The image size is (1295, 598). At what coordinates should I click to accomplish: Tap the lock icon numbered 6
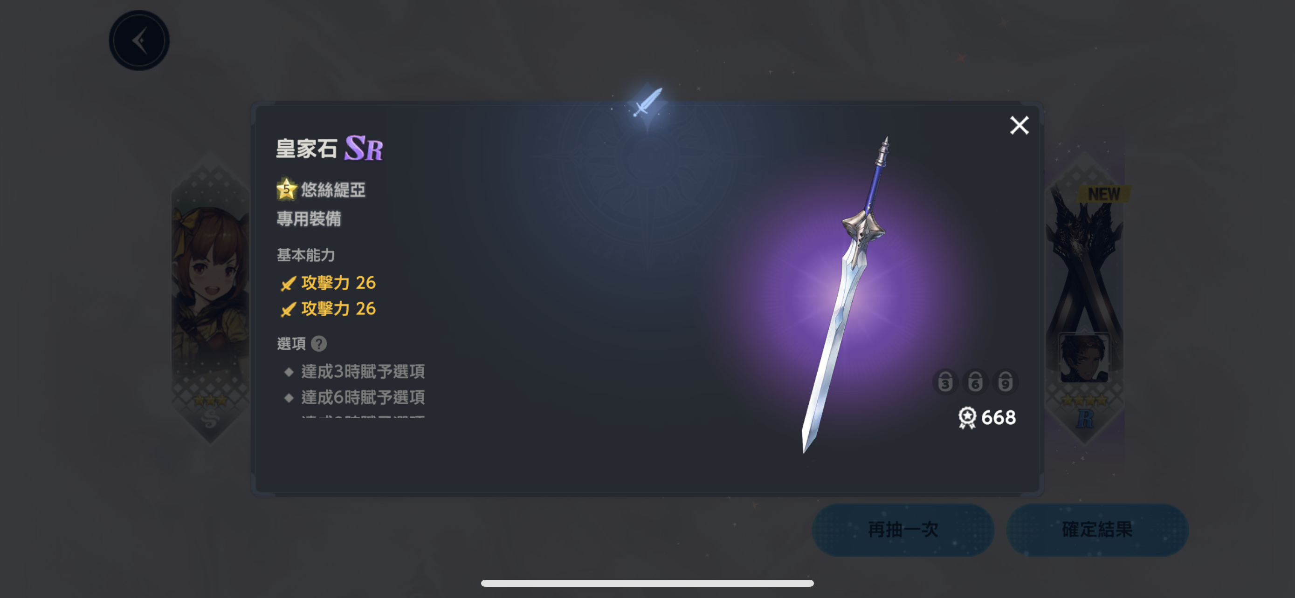click(975, 383)
